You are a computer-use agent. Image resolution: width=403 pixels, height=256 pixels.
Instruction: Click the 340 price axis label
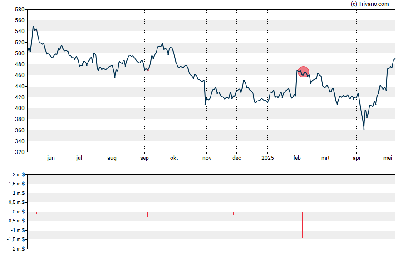point(20,141)
